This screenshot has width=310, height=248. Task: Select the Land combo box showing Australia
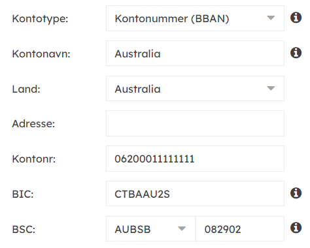coord(195,89)
